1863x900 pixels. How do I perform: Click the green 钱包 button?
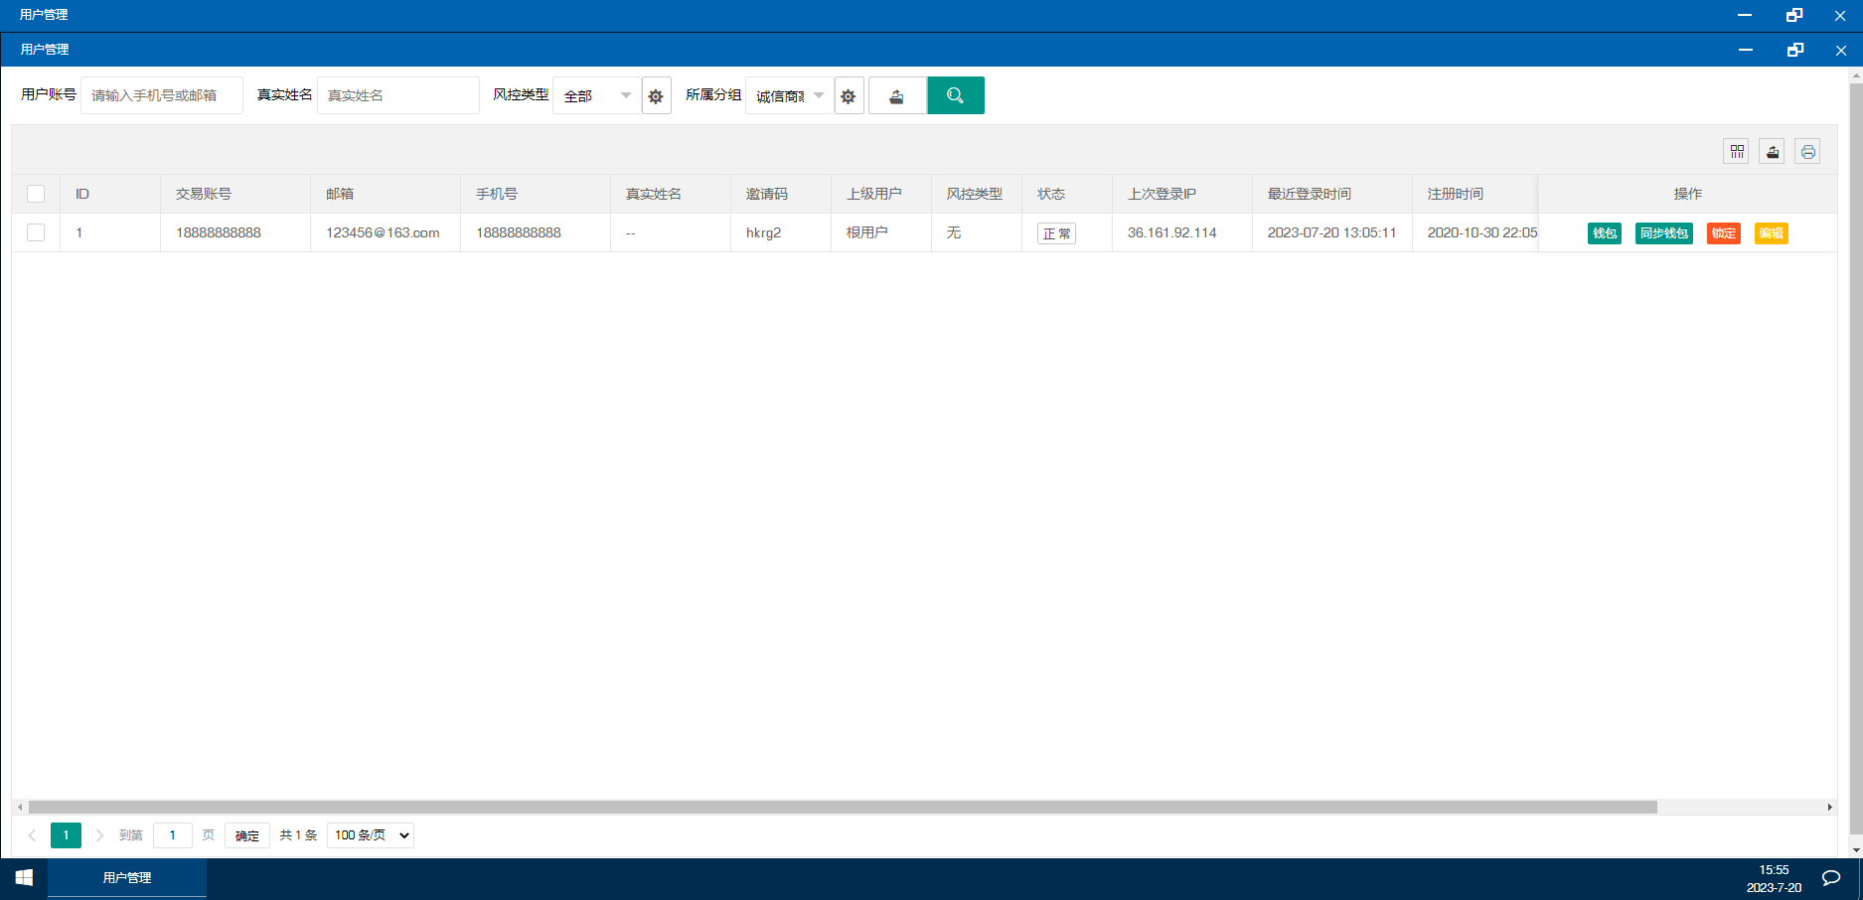coord(1604,233)
